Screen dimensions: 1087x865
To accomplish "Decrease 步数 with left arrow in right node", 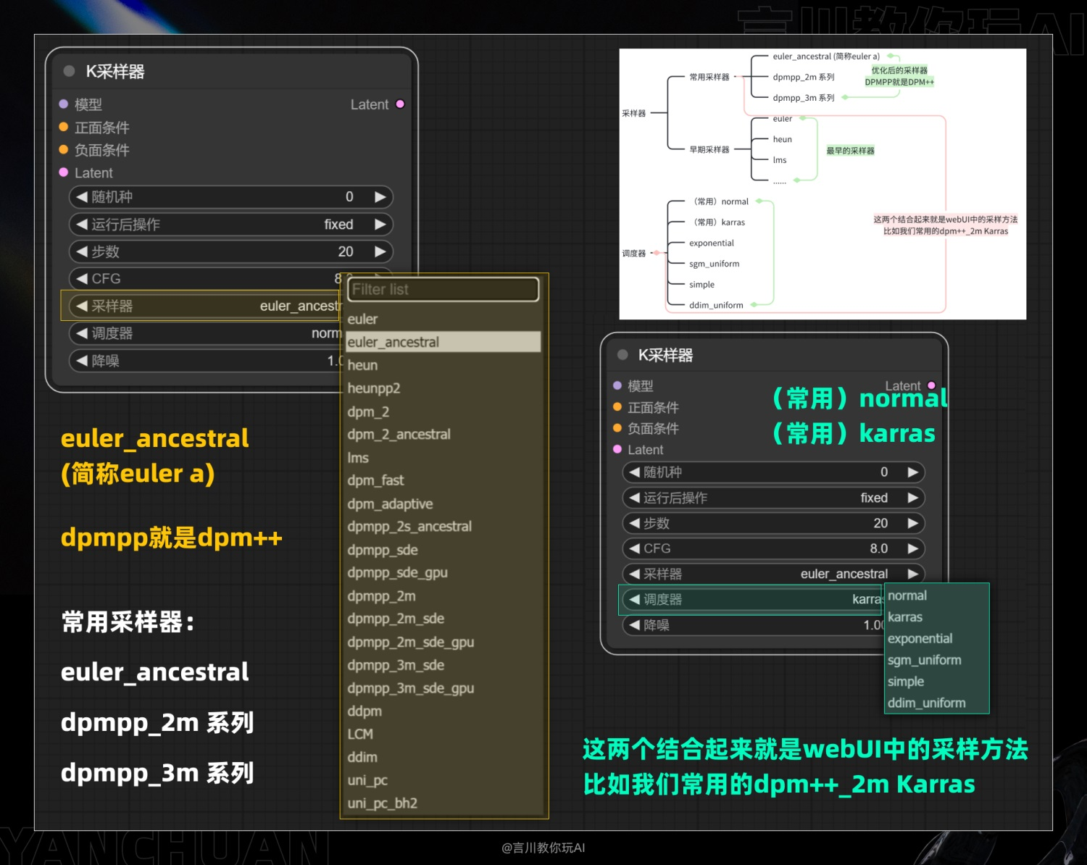I will point(634,523).
